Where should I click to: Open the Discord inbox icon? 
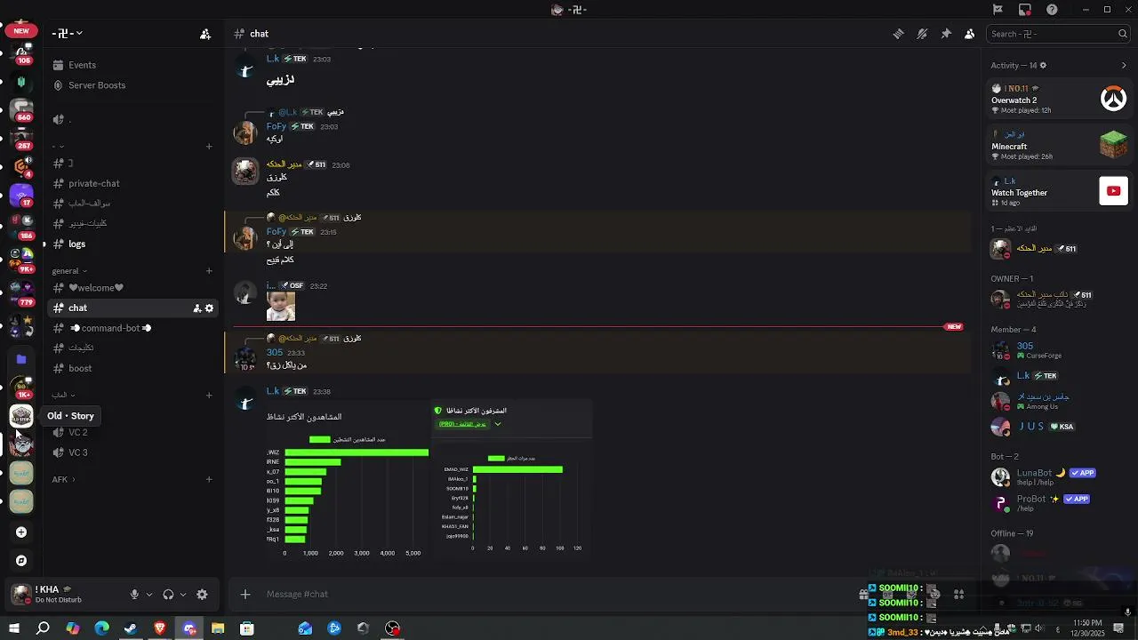(1025, 10)
